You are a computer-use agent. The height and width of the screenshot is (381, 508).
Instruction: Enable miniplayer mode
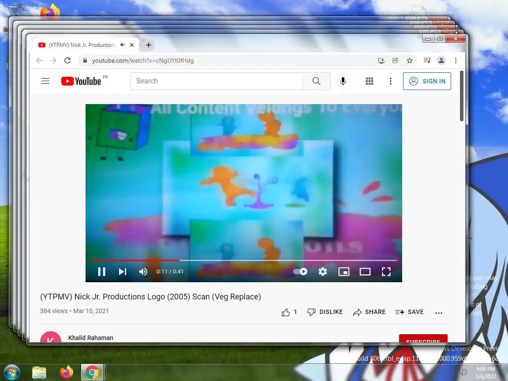[x=344, y=272]
